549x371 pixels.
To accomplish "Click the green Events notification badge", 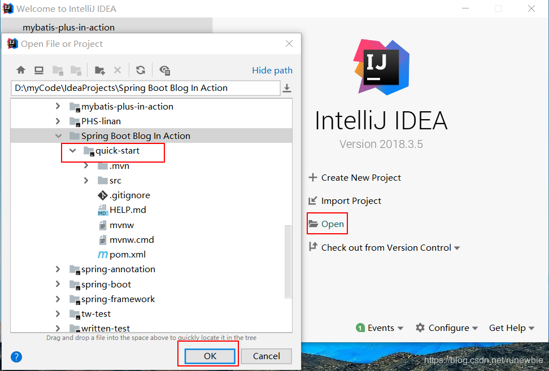I will (x=360, y=328).
